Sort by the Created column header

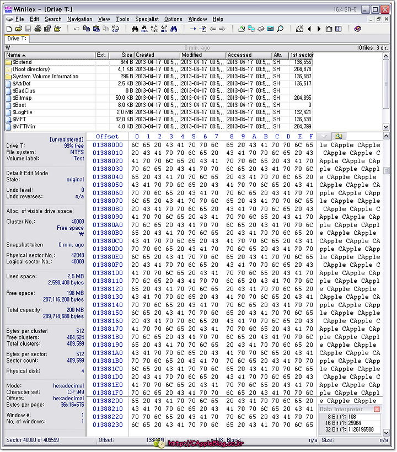pos(157,55)
